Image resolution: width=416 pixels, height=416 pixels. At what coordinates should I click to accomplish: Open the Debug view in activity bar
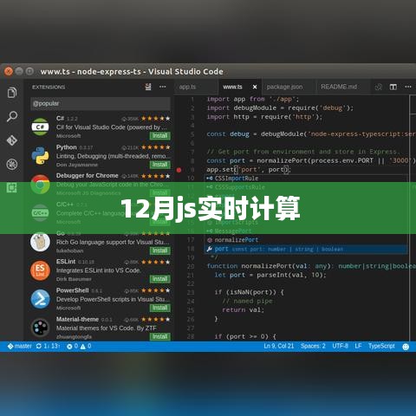[x=12, y=165]
